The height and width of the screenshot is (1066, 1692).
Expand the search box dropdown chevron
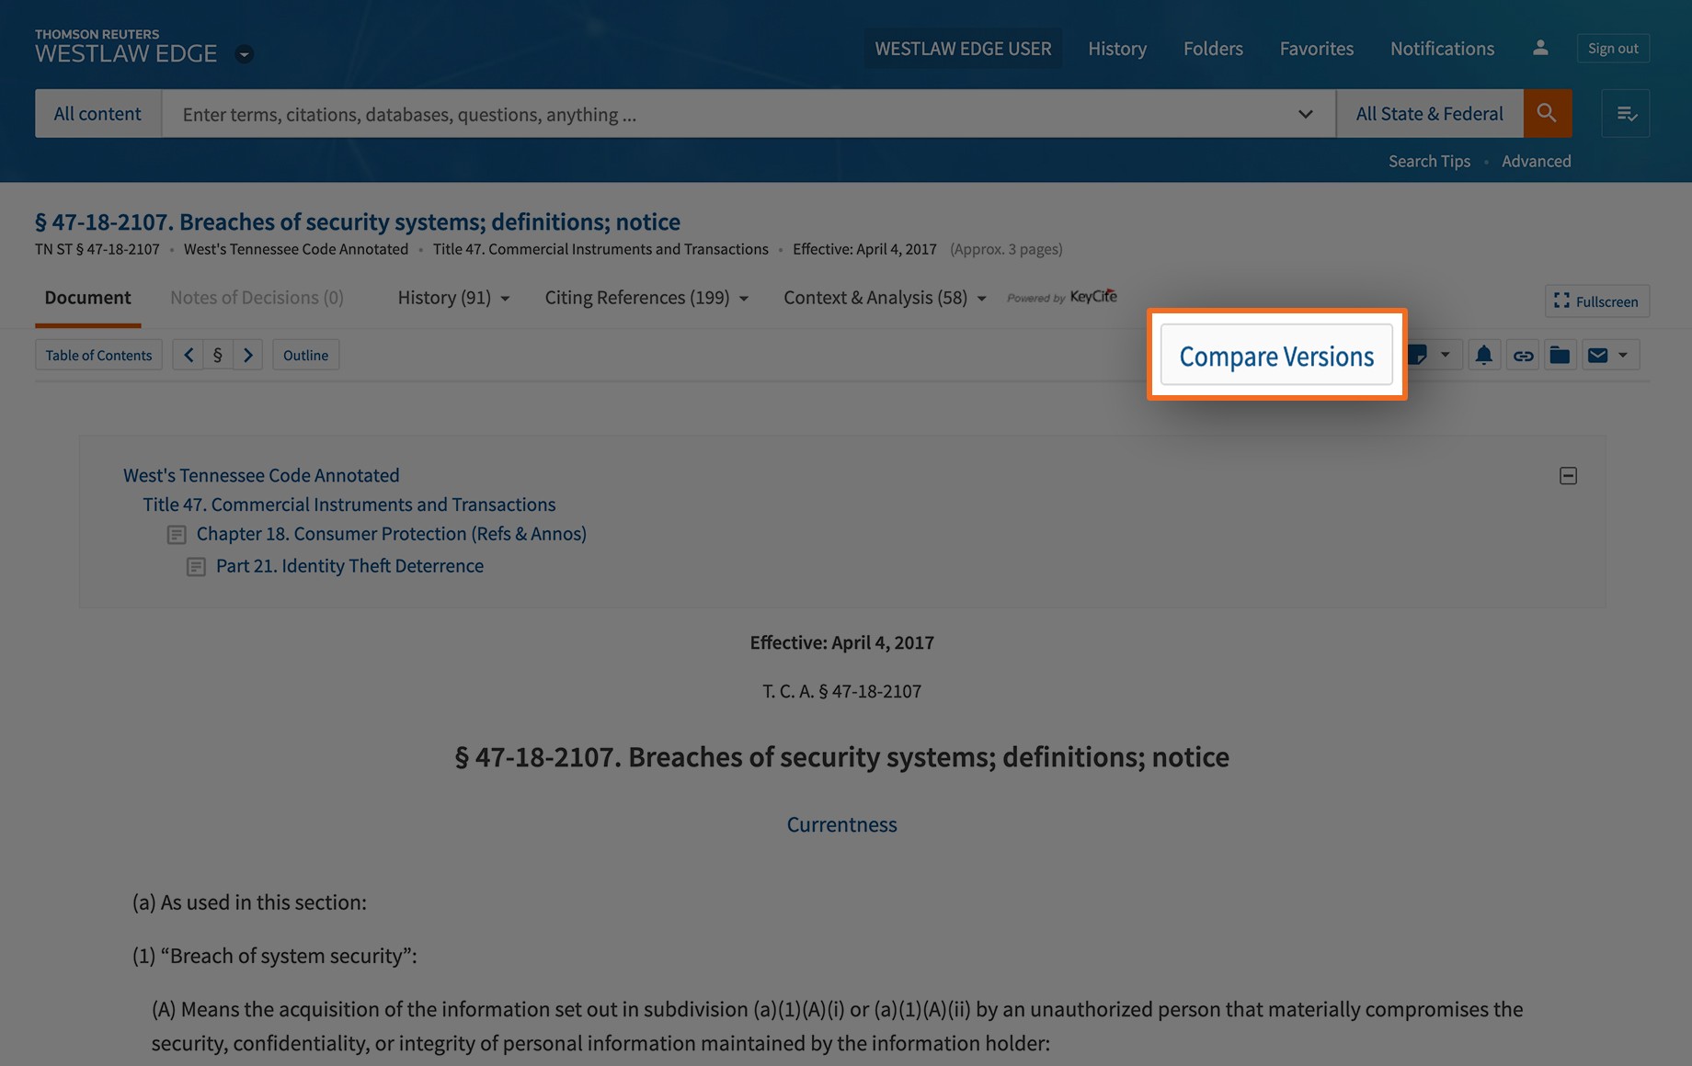[1305, 114]
